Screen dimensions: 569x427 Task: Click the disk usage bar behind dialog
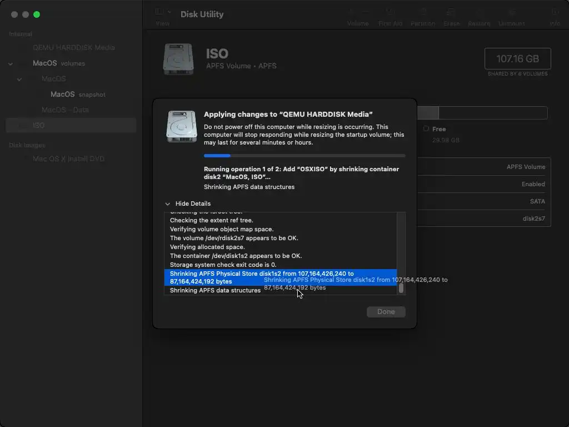[482, 113]
